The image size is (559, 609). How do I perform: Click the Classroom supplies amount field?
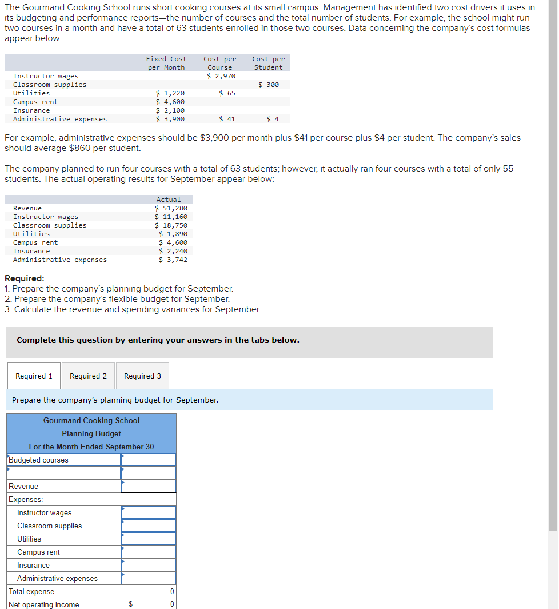149,526
